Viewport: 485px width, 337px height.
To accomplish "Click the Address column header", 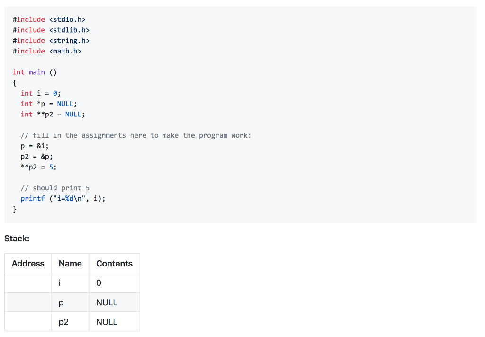I will pos(27,263).
